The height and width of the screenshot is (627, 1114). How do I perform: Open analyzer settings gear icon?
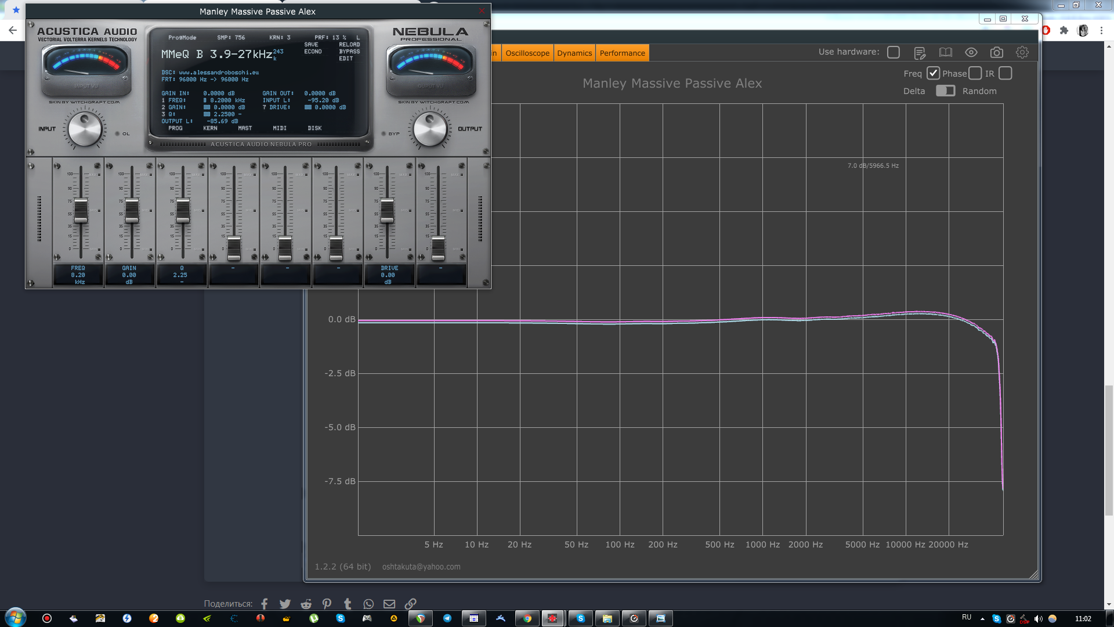pyautogui.click(x=1022, y=53)
